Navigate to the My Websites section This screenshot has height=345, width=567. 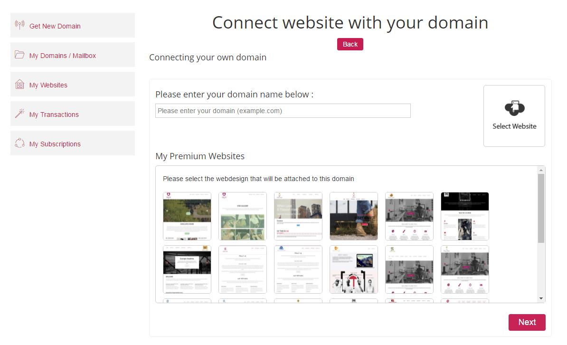pyautogui.click(x=49, y=84)
